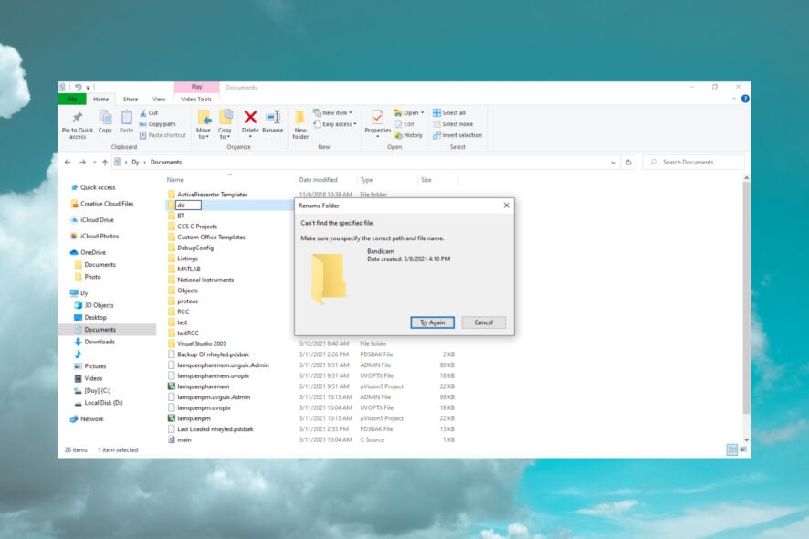Screen dimensions: 809x539
Task: Collapse the ribbon with the chevron
Action: point(734,99)
